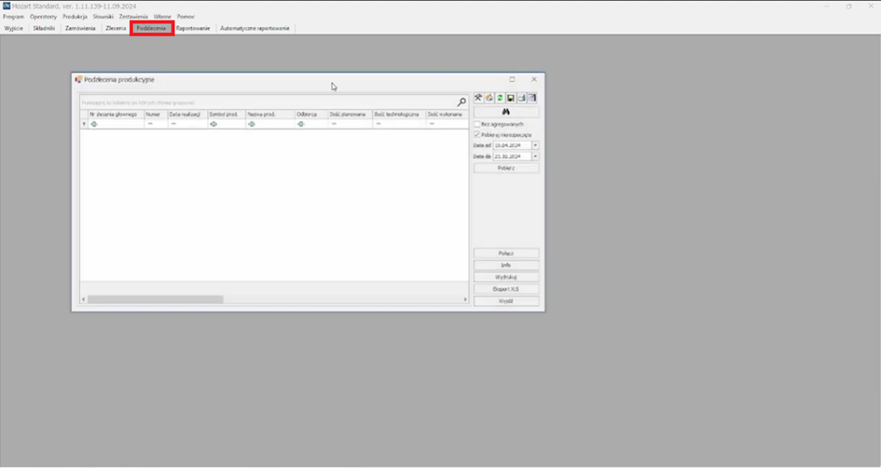The image size is (881, 468).
Task: Click the last icon in dialog toolbar
Action: point(532,98)
